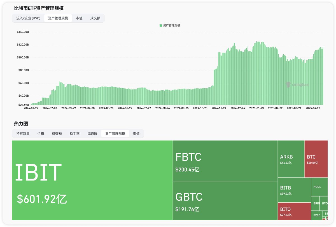The image size is (336, 227).
Task: Select the 成交额 heatmap tab
Action: [x=57, y=134]
